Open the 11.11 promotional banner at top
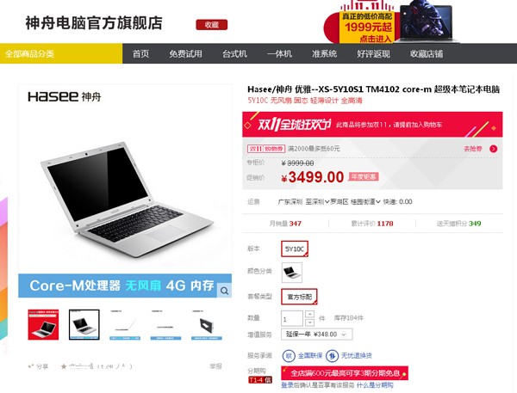Viewport: 517px width, 393px height. 390,21
